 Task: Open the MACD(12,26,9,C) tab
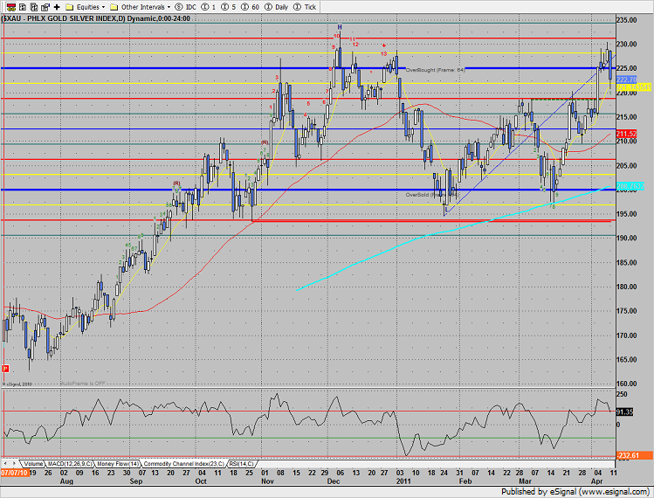70,464
